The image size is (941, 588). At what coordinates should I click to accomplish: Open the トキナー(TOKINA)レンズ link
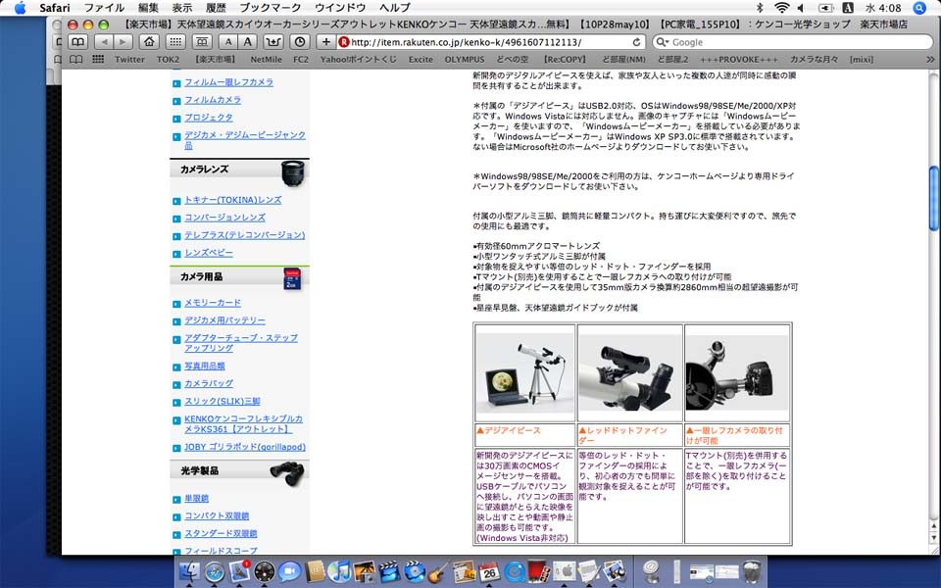click(232, 200)
